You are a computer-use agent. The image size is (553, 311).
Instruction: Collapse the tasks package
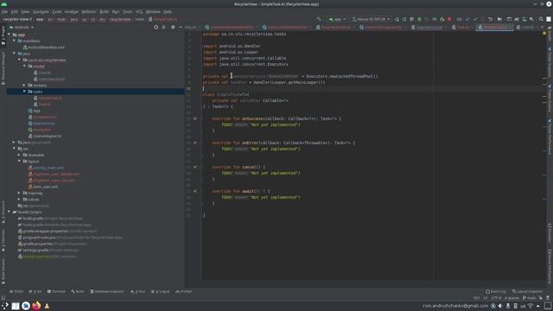pyautogui.click(x=24, y=92)
